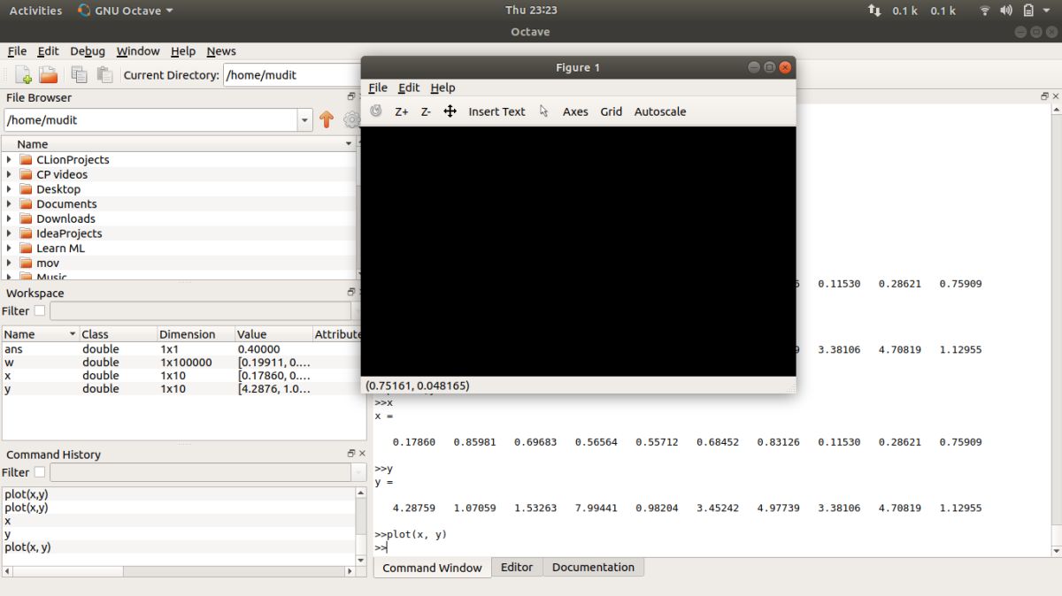Click the CLionProjects folder icon
Image resolution: width=1062 pixels, height=596 pixels.
[x=26, y=160]
